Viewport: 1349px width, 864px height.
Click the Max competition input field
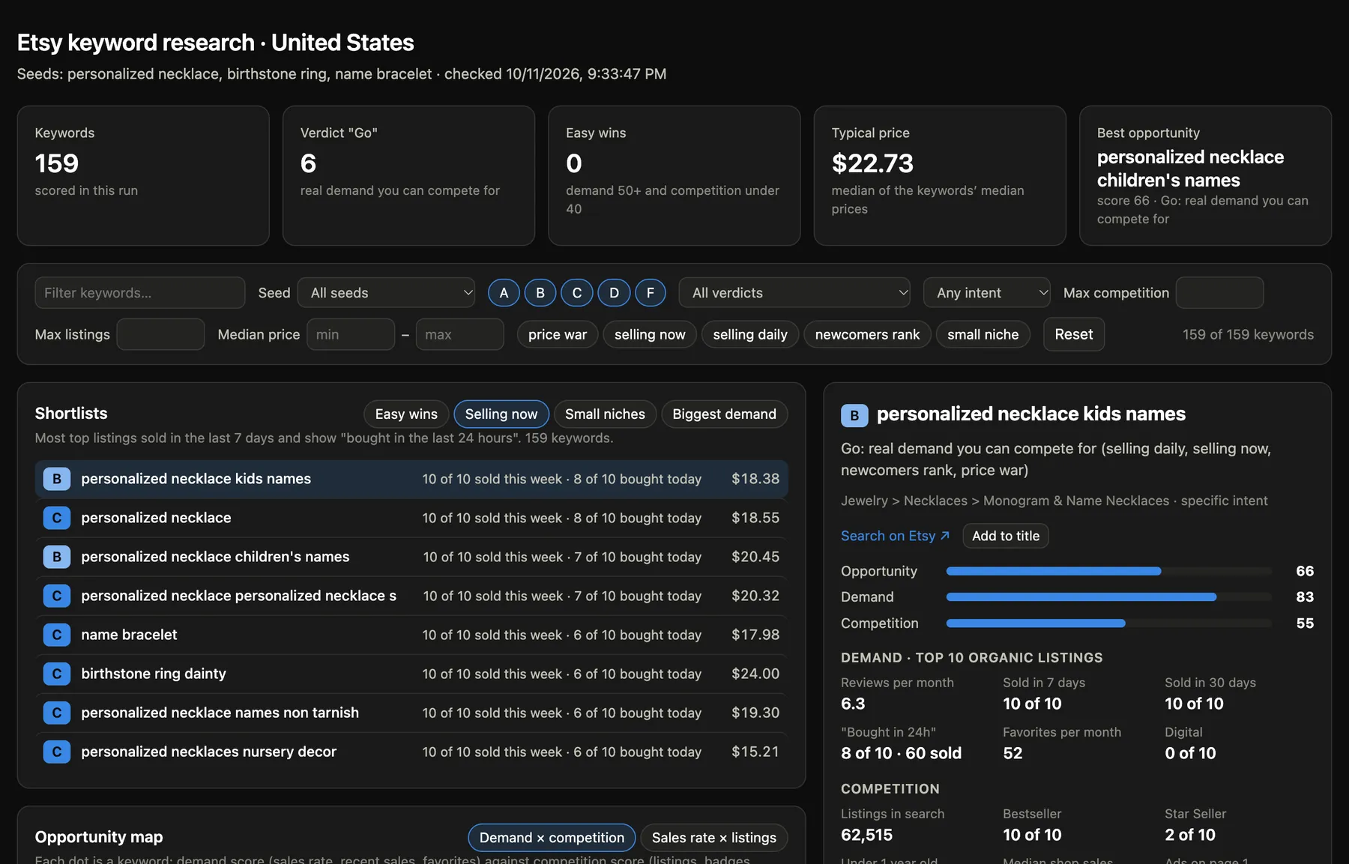[x=1219, y=293]
